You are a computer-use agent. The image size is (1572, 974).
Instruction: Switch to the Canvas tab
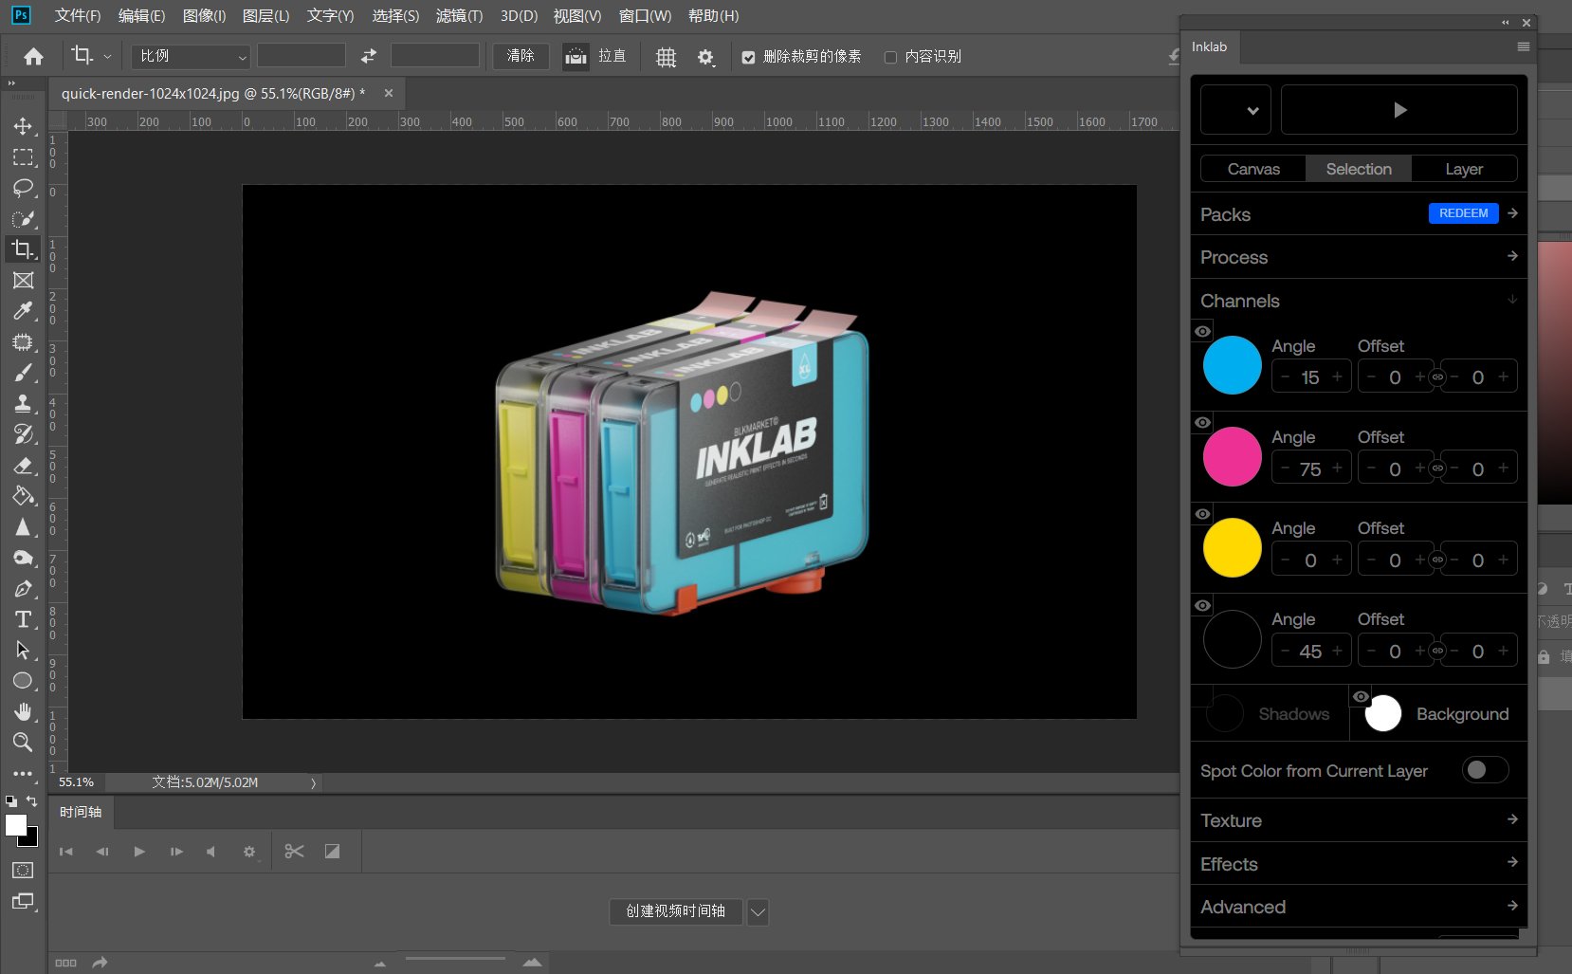point(1252,169)
